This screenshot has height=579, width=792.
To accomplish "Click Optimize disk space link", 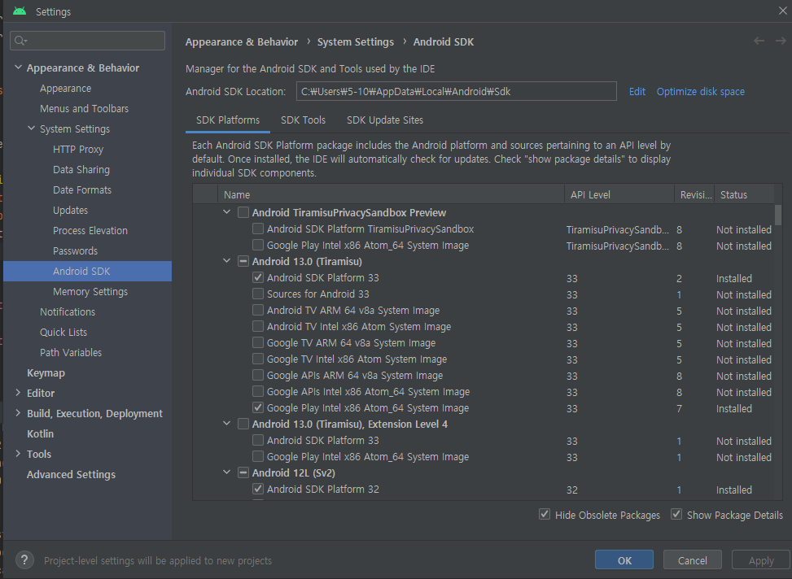I will pyautogui.click(x=701, y=91).
